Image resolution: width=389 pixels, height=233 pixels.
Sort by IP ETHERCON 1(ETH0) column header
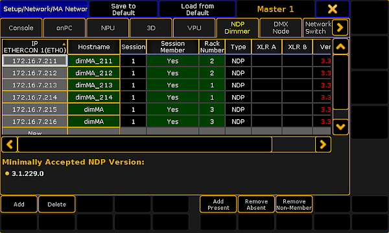[35, 47]
